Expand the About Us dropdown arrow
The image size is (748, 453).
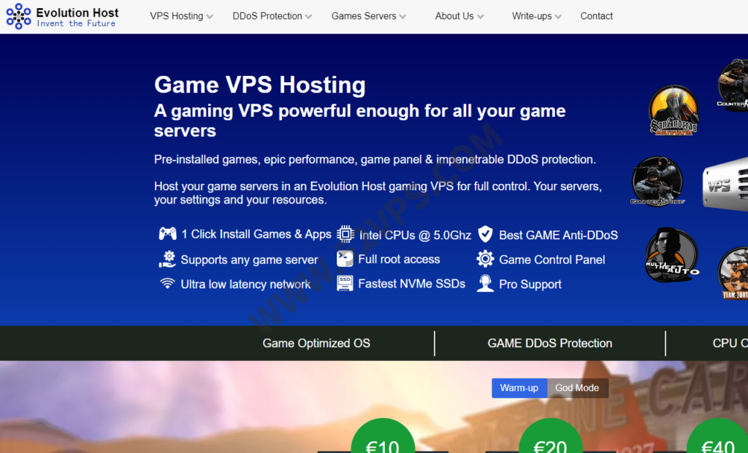point(480,17)
